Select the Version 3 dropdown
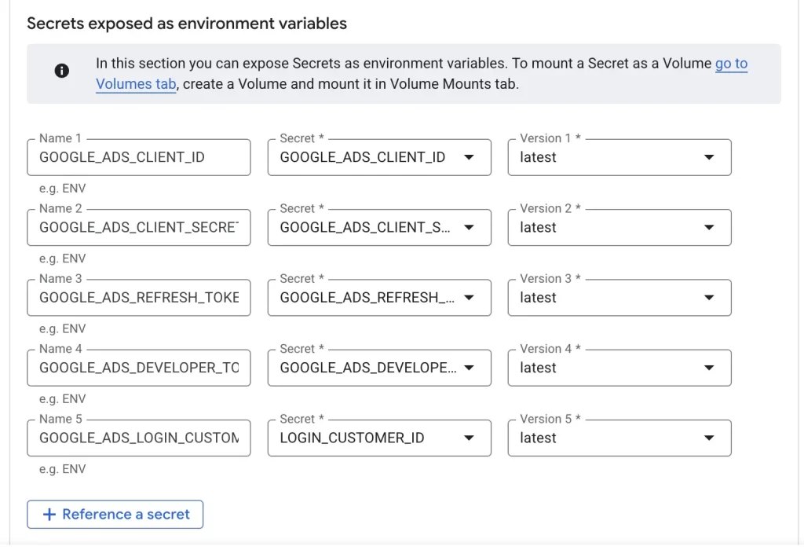 [619, 298]
